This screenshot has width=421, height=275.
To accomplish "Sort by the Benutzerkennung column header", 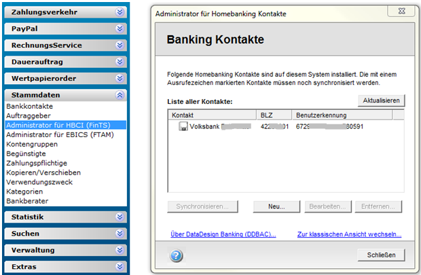I will click(x=342, y=115).
